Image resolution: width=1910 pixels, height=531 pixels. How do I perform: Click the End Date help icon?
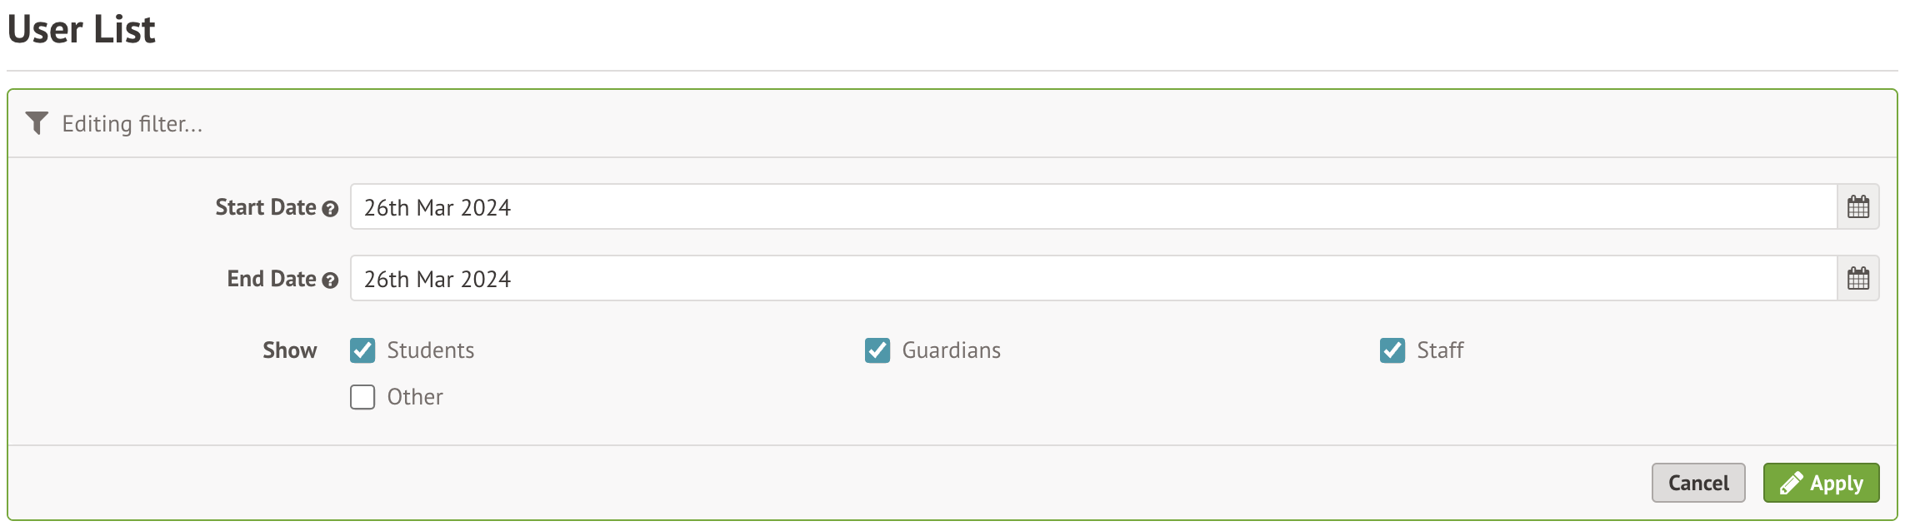pyautogui.click(x=330, y=280)
